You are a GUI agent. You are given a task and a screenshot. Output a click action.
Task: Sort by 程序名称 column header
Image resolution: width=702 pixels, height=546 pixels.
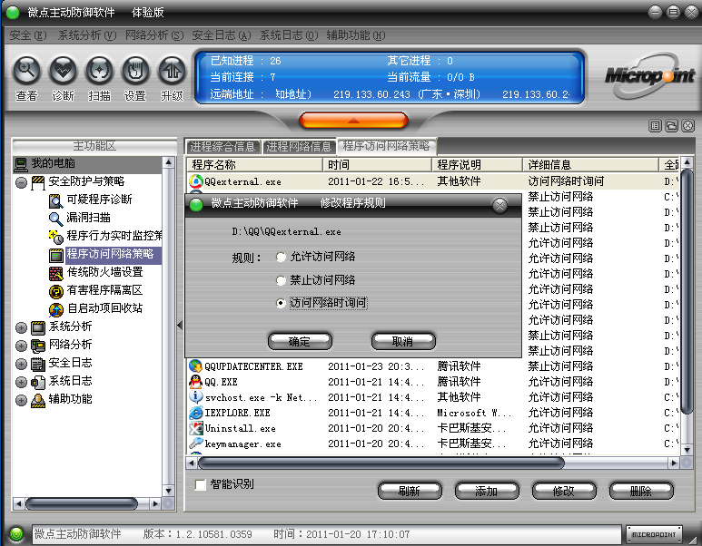(254, 164)
